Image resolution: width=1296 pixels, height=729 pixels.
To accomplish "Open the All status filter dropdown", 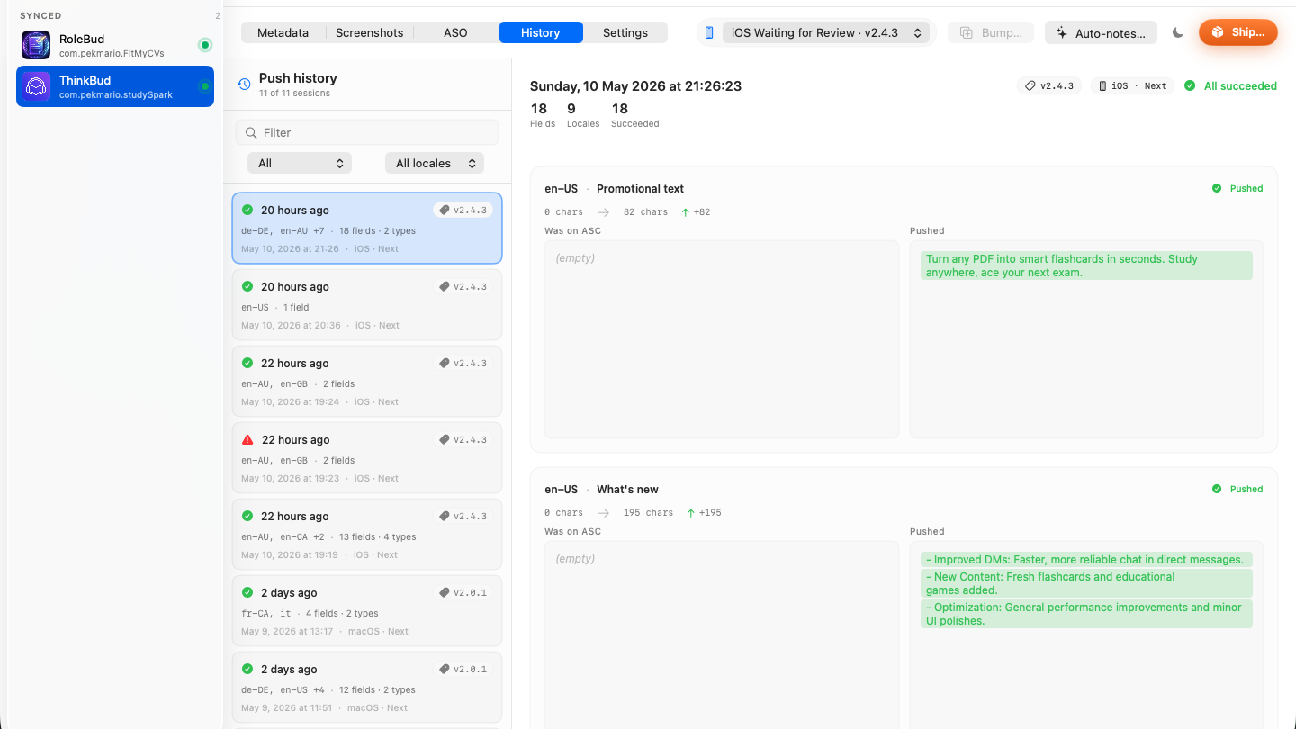I will [x=300, y=163].
